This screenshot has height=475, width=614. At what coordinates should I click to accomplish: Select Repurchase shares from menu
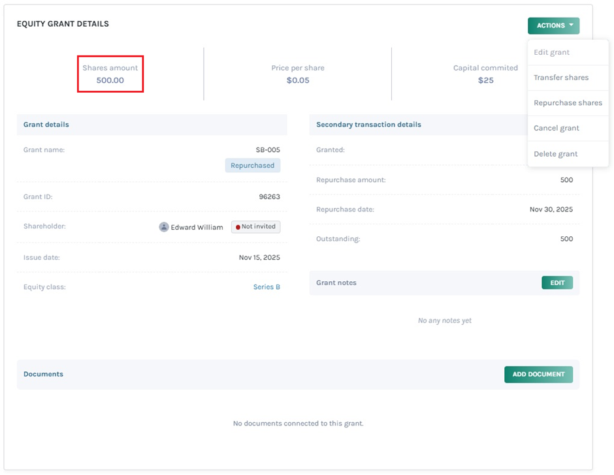568,103
